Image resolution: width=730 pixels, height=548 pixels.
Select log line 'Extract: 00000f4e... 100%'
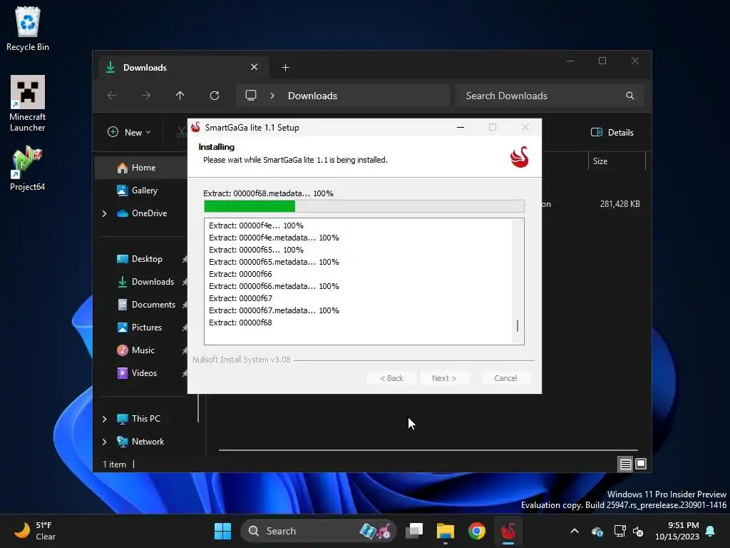point(256,225)
